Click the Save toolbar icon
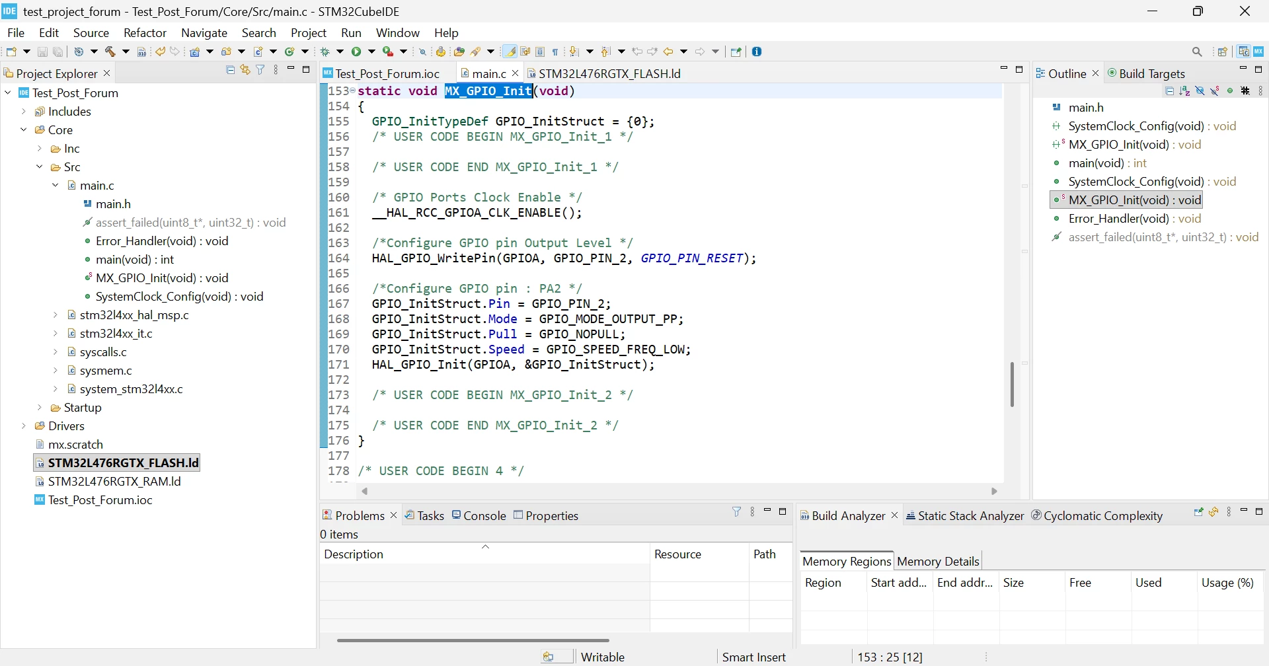The image size is (1269, 666). 42,52
